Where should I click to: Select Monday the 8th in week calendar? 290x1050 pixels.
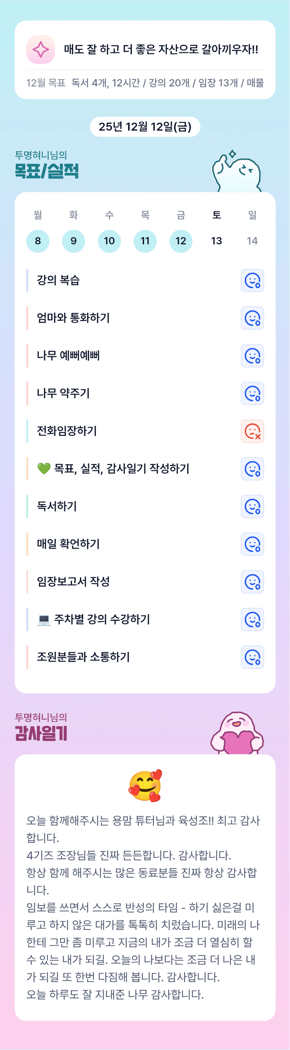click(x=38, y=241)
